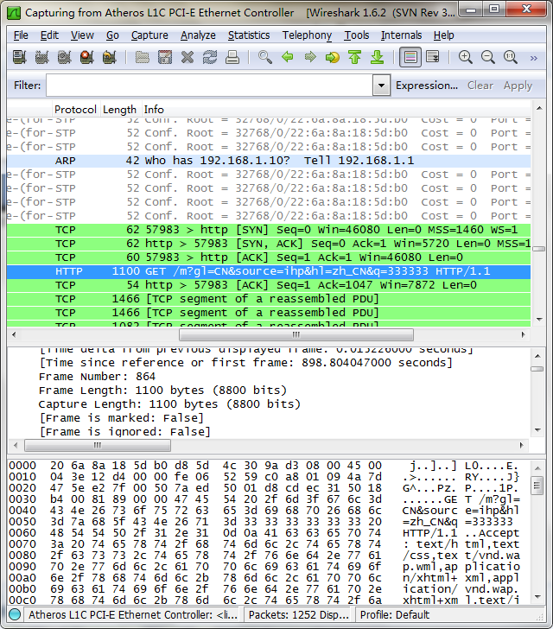Click the packet list vertical scrollbar thumb
This screenshot has height=629, width=553.
pos(538,249)
